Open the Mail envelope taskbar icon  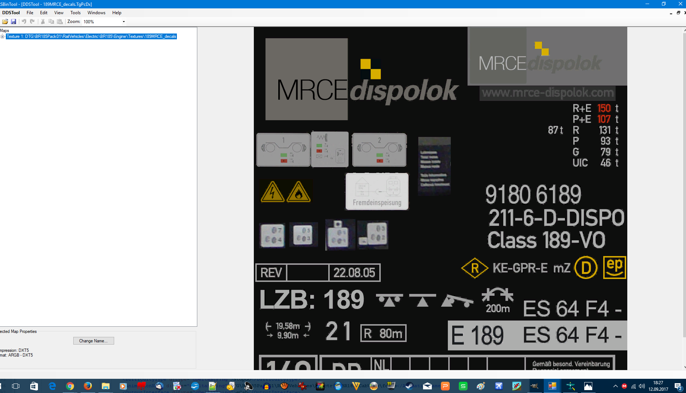click(427, 386)
